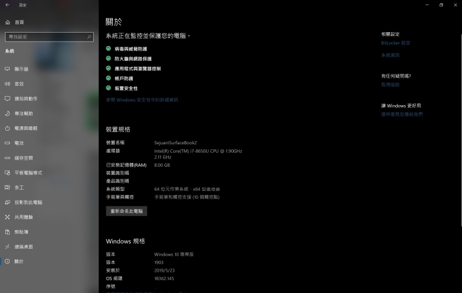
Task: Open the 系統資訊 system info link
Action: coord(390,55)
